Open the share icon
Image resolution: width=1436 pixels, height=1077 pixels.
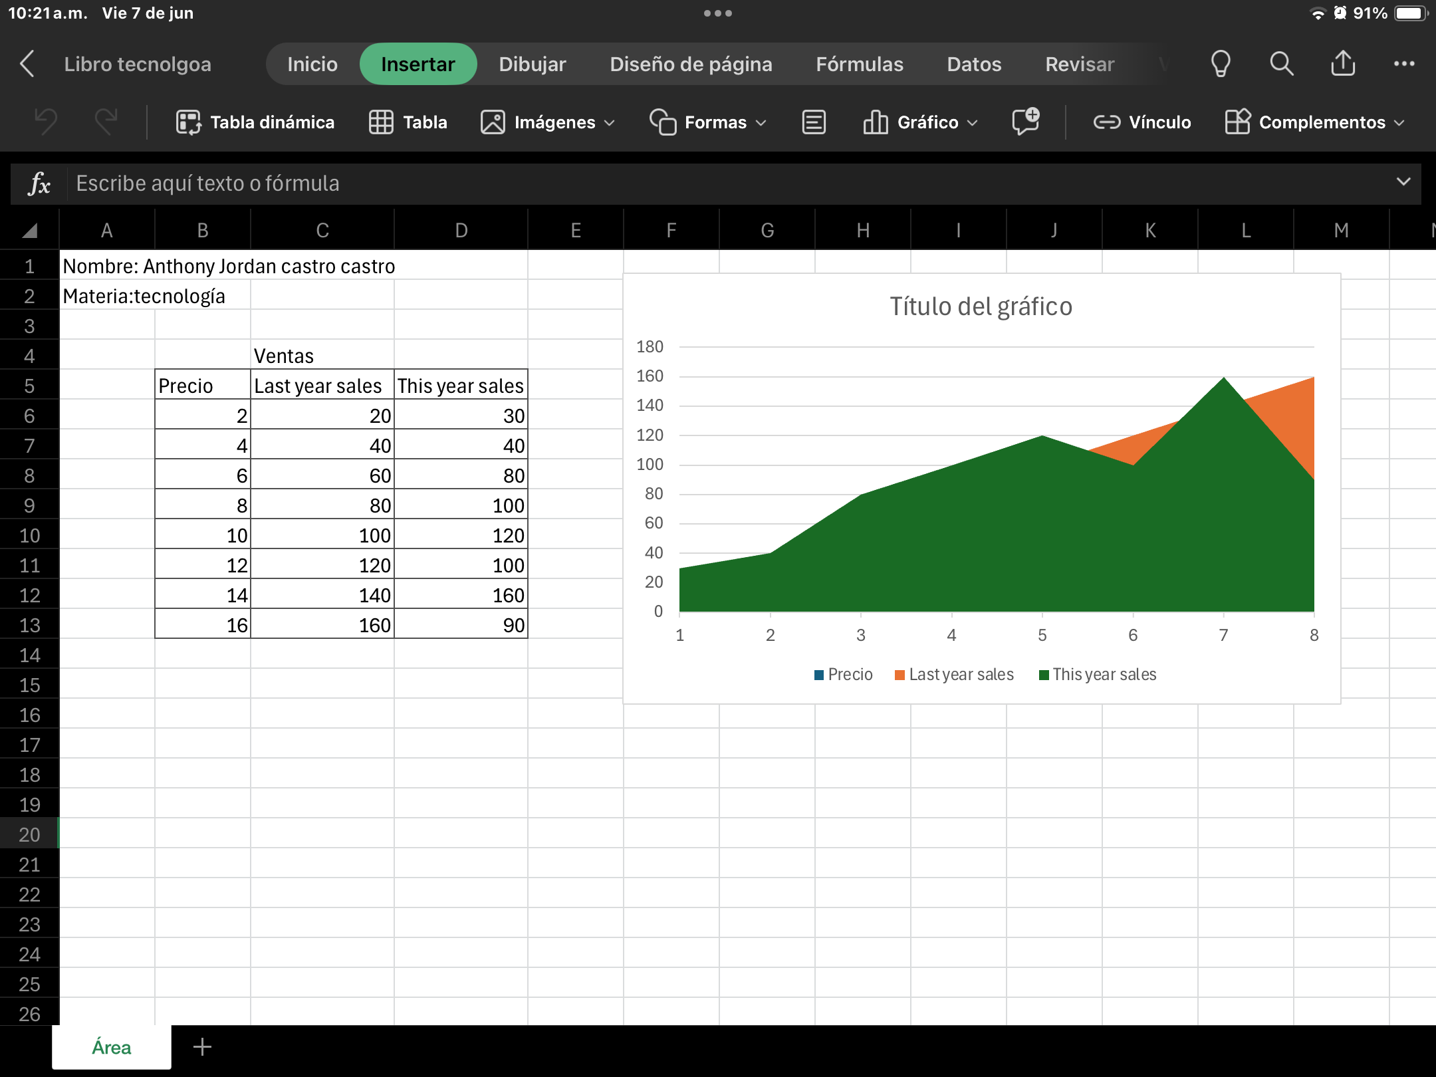pos(1343,64)
